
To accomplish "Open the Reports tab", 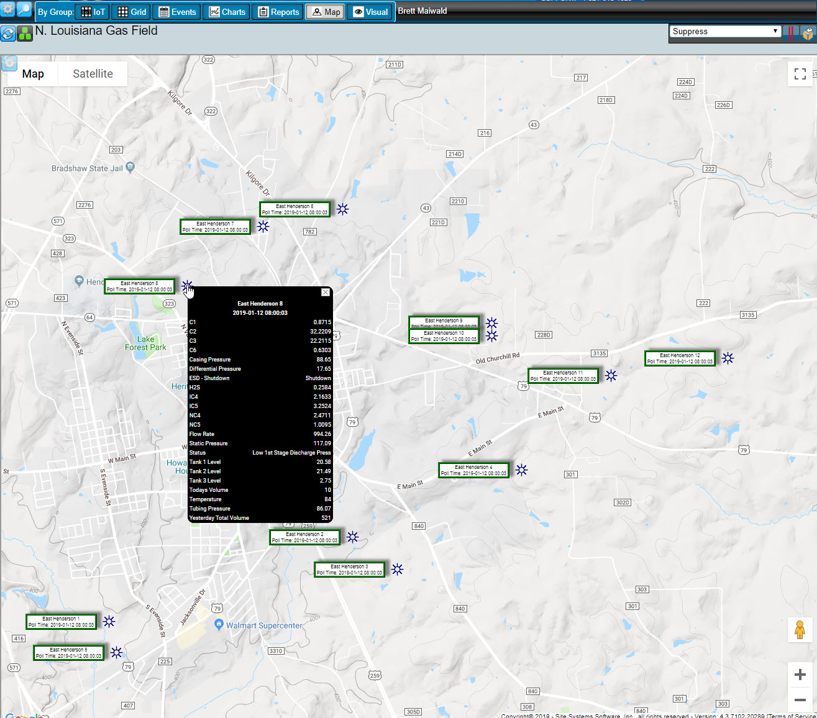I will (x=278, y=12).
